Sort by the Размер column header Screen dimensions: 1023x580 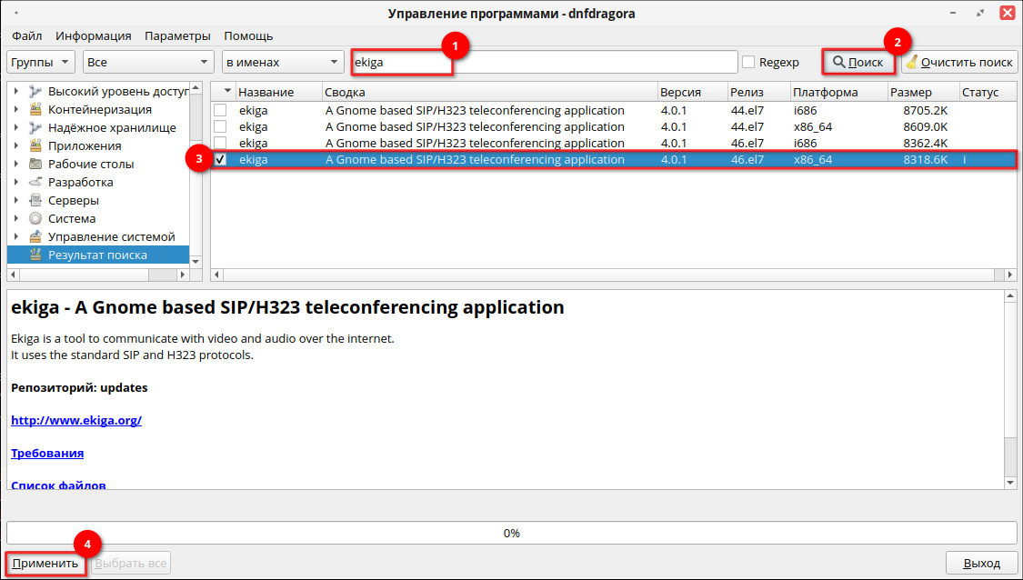(x=923, y=92)
